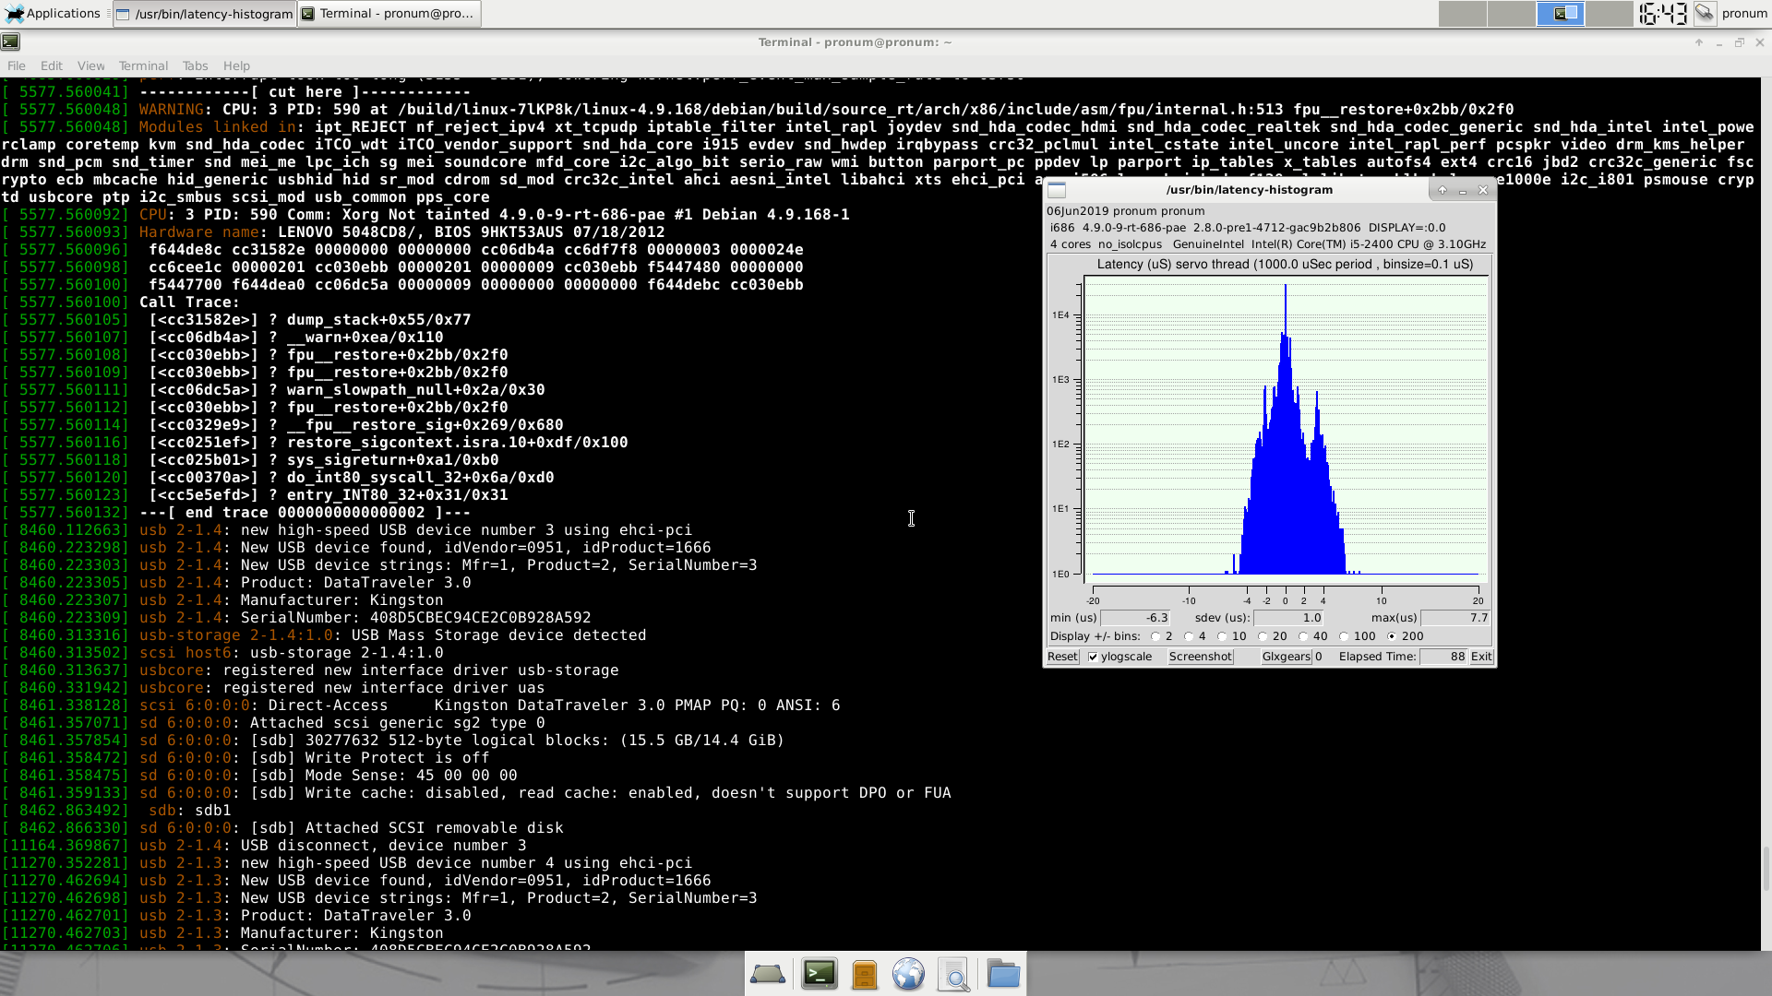
Task: Click the Glxgears count value 0
Action: tap(1319, 657)
